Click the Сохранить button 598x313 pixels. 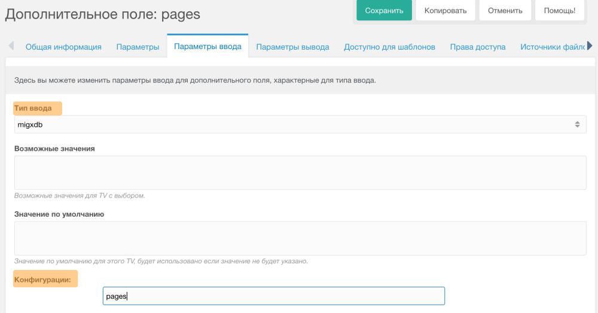click(x=384, y=11)
